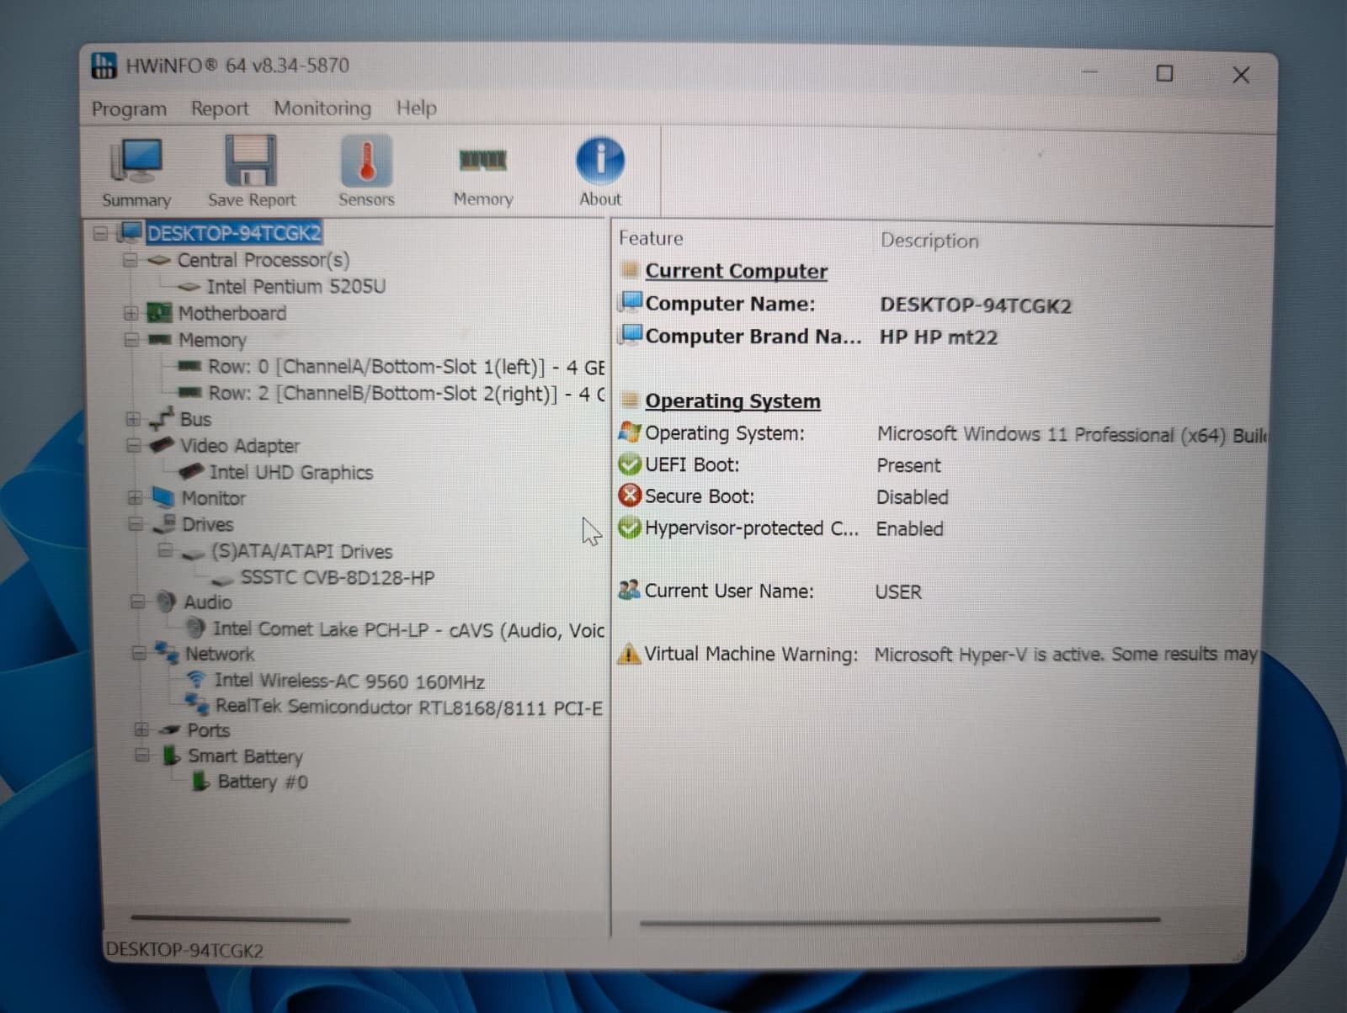
Task: Click the green check beside Hypervisor-protected
Action: pyautogui.click(x=629, y=528)
